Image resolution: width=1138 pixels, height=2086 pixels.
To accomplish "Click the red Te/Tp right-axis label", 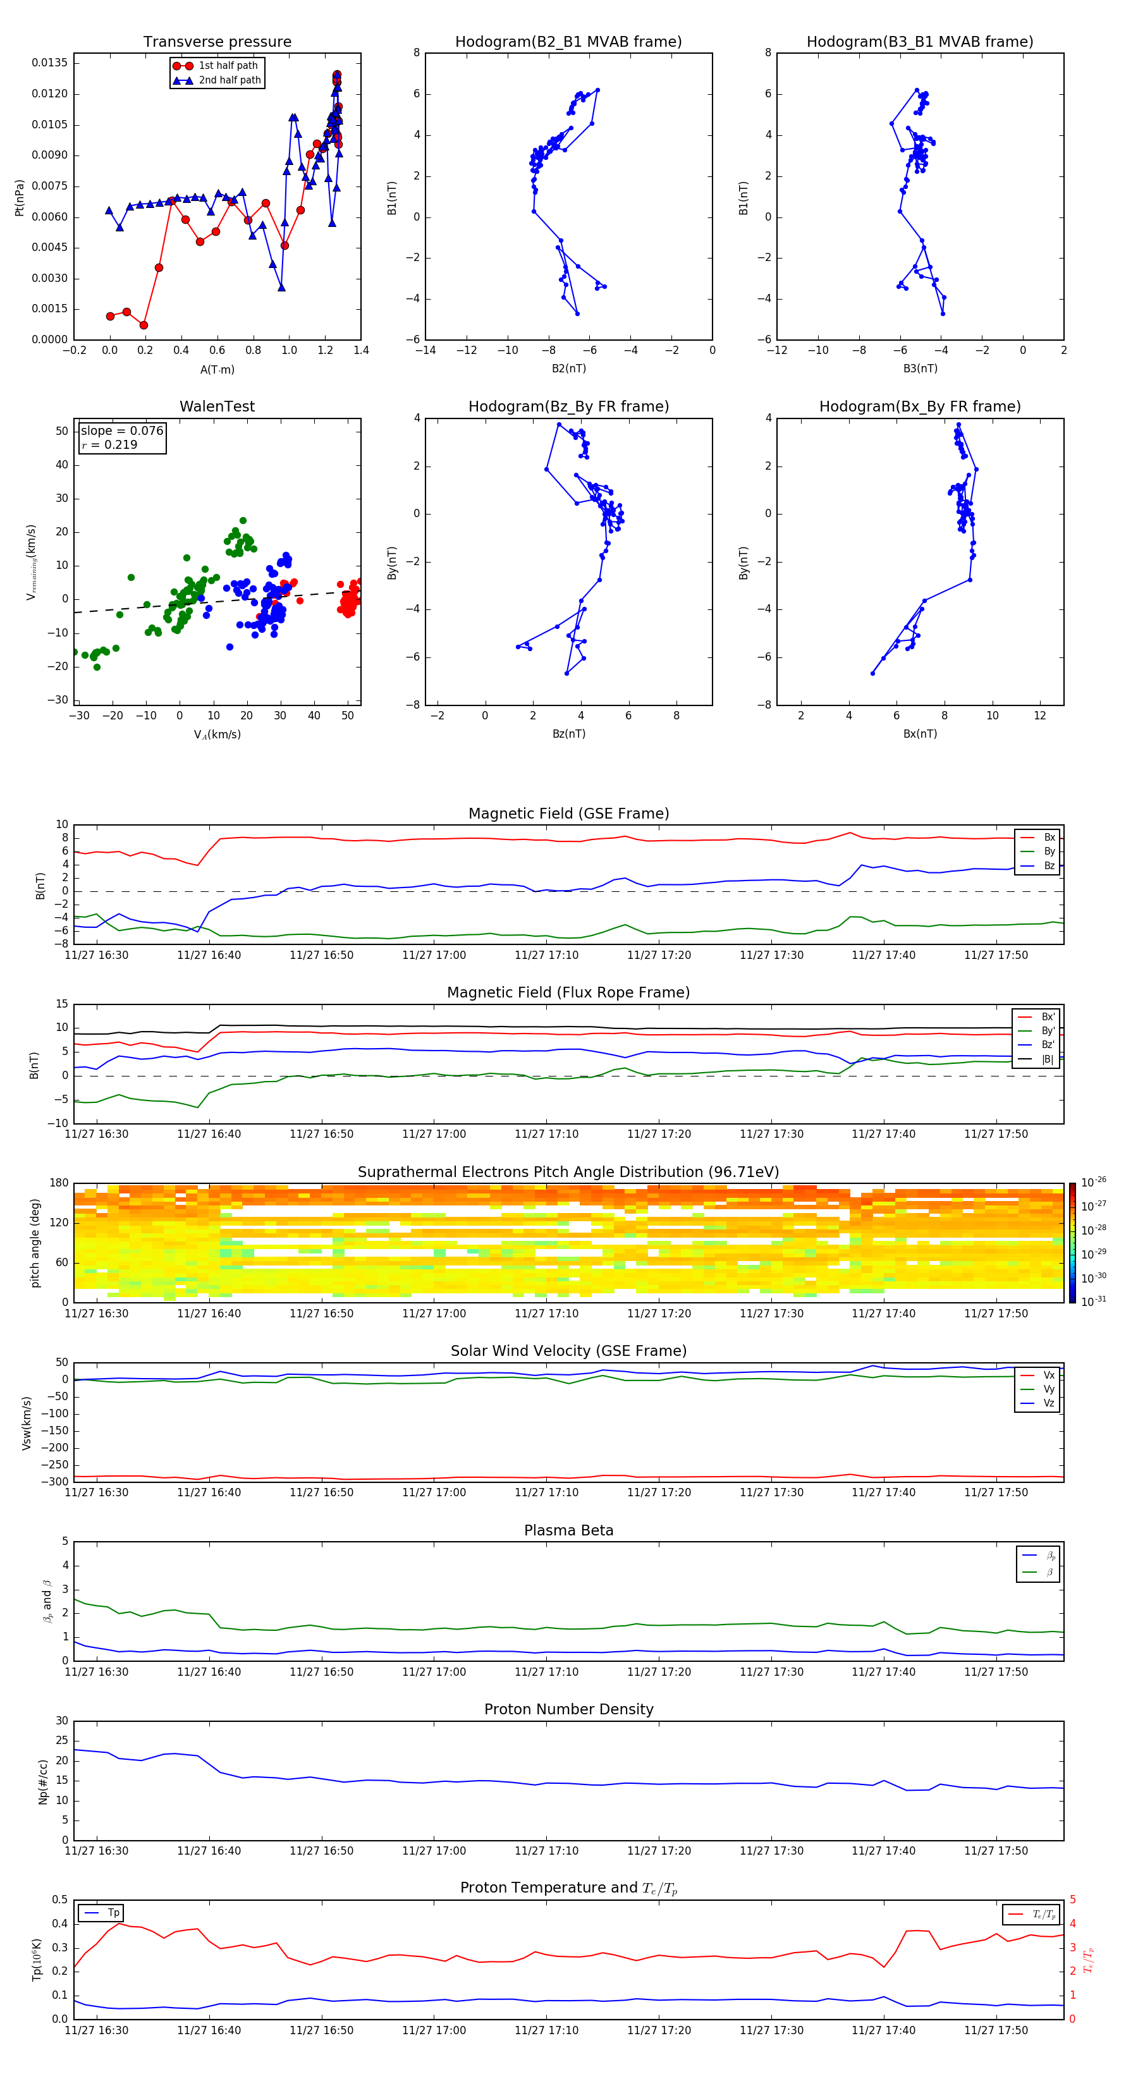I will pos(1088,1960).
